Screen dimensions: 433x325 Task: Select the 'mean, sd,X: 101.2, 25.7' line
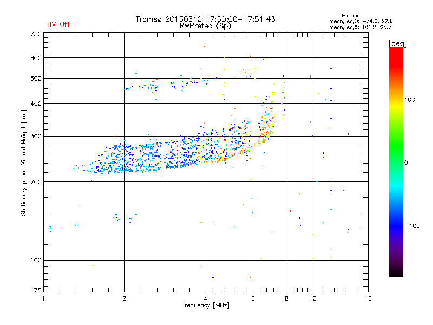[x=360, y=27]
